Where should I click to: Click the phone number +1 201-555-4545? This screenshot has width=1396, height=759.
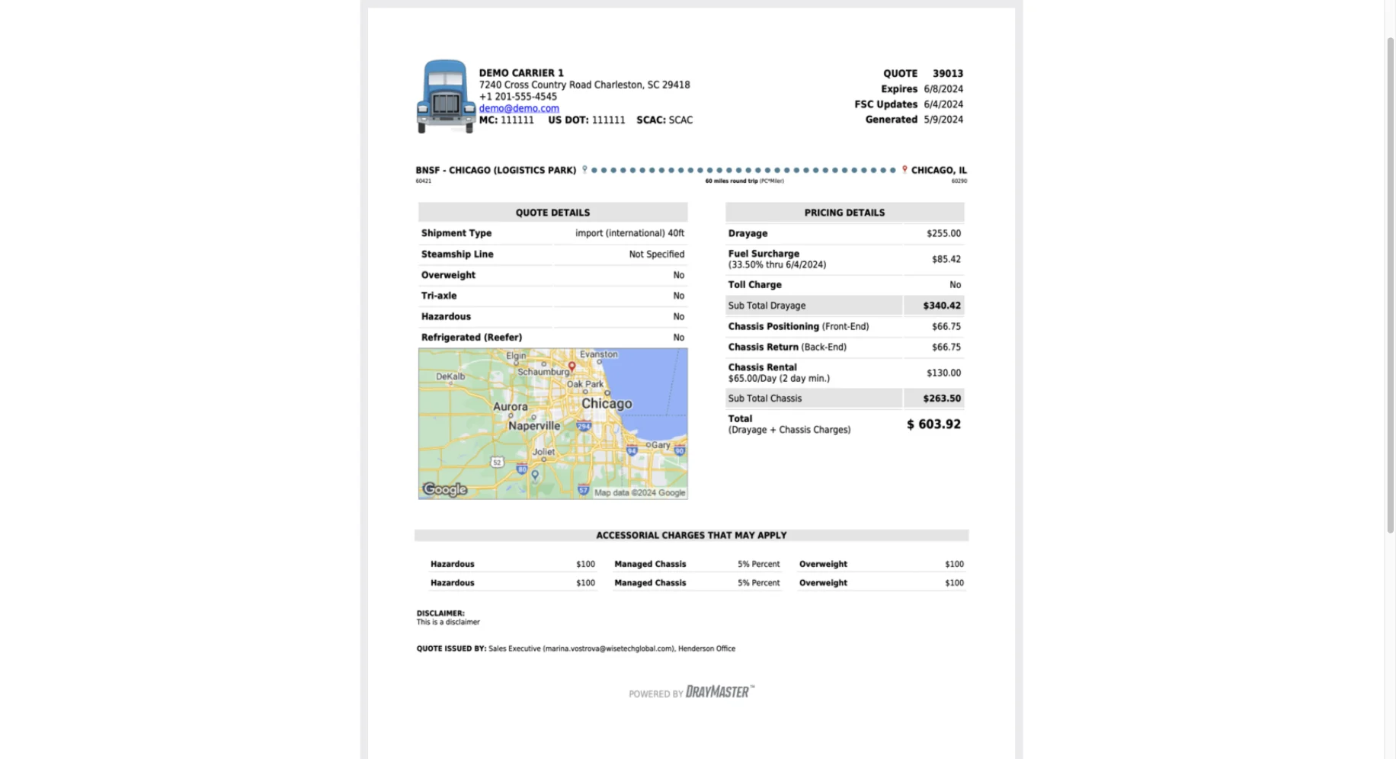[517, 97]
